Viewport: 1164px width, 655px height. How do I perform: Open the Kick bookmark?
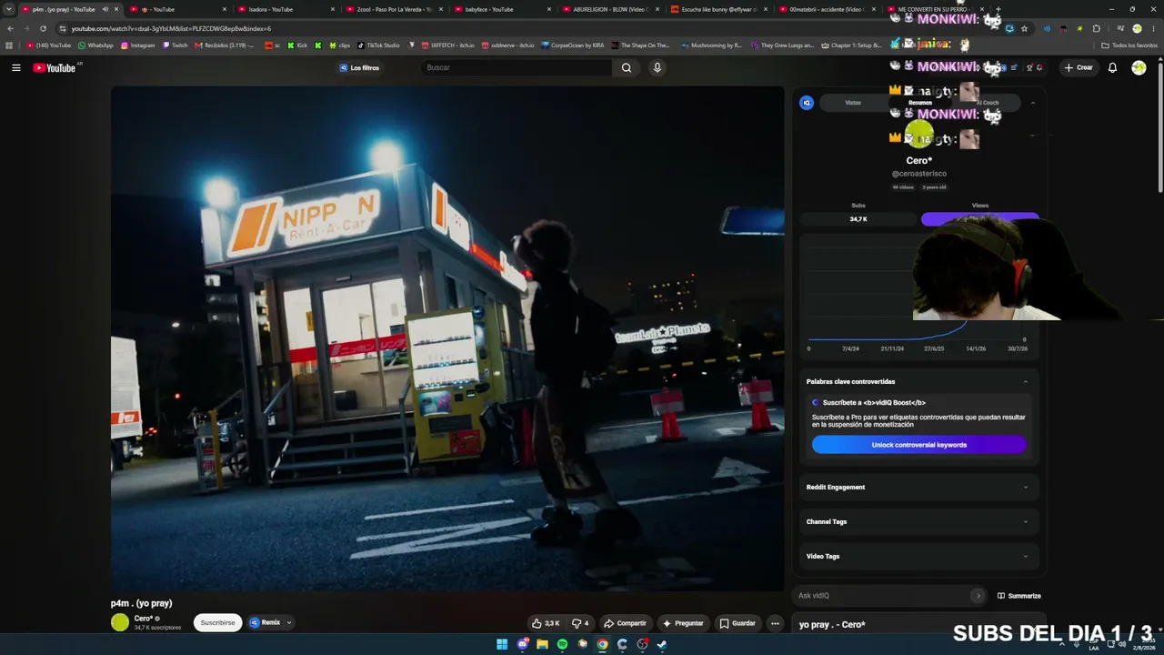tap(297, 45)
